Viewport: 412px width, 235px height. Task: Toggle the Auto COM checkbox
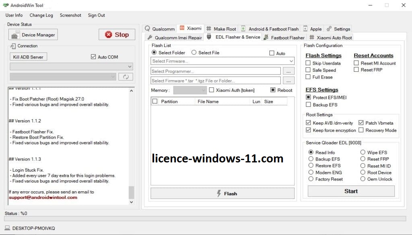pos(94,57)
